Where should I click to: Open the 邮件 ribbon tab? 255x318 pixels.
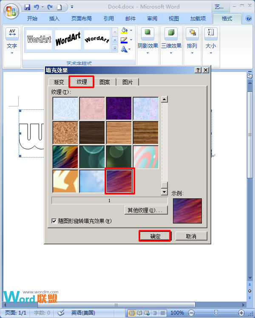coord(130,19)
